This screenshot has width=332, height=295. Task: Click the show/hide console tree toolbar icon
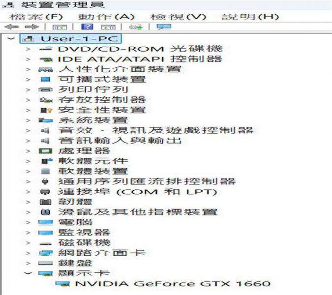pos(60,27)
